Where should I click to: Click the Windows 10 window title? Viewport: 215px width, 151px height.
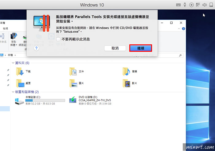pyautogui.click(x=92, y=5)
